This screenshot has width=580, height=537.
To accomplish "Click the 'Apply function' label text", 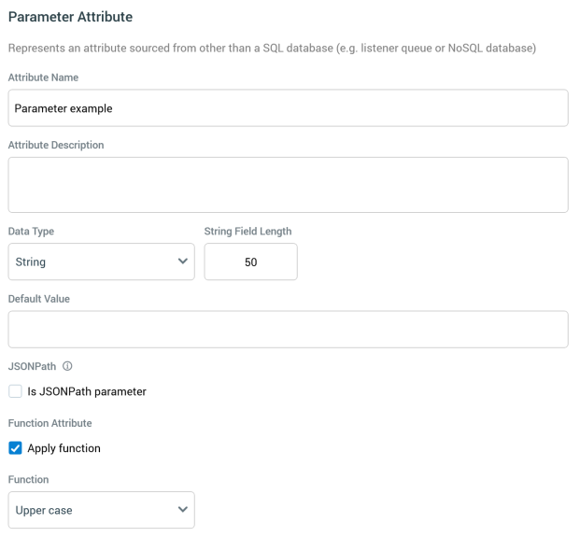I will [x=64, y=448].
